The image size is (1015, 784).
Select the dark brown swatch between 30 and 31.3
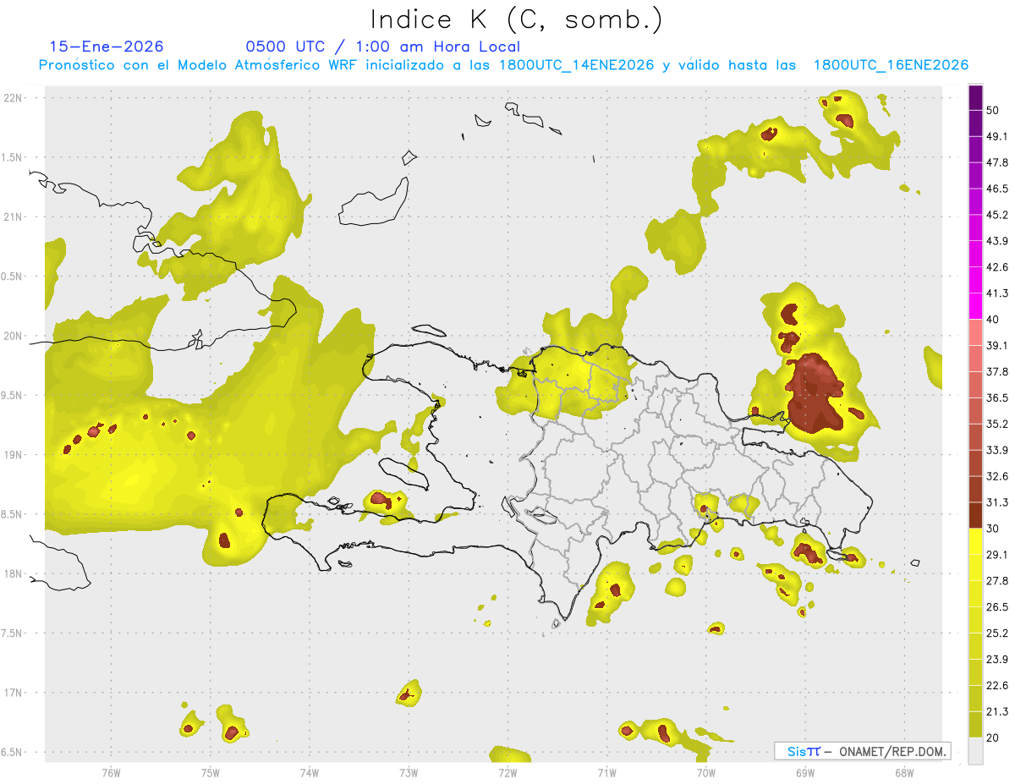click(975, 515)
